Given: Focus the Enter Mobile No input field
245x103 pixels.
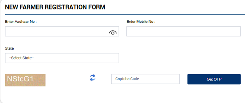Looking at the screenshot, I should pos(183,31).
